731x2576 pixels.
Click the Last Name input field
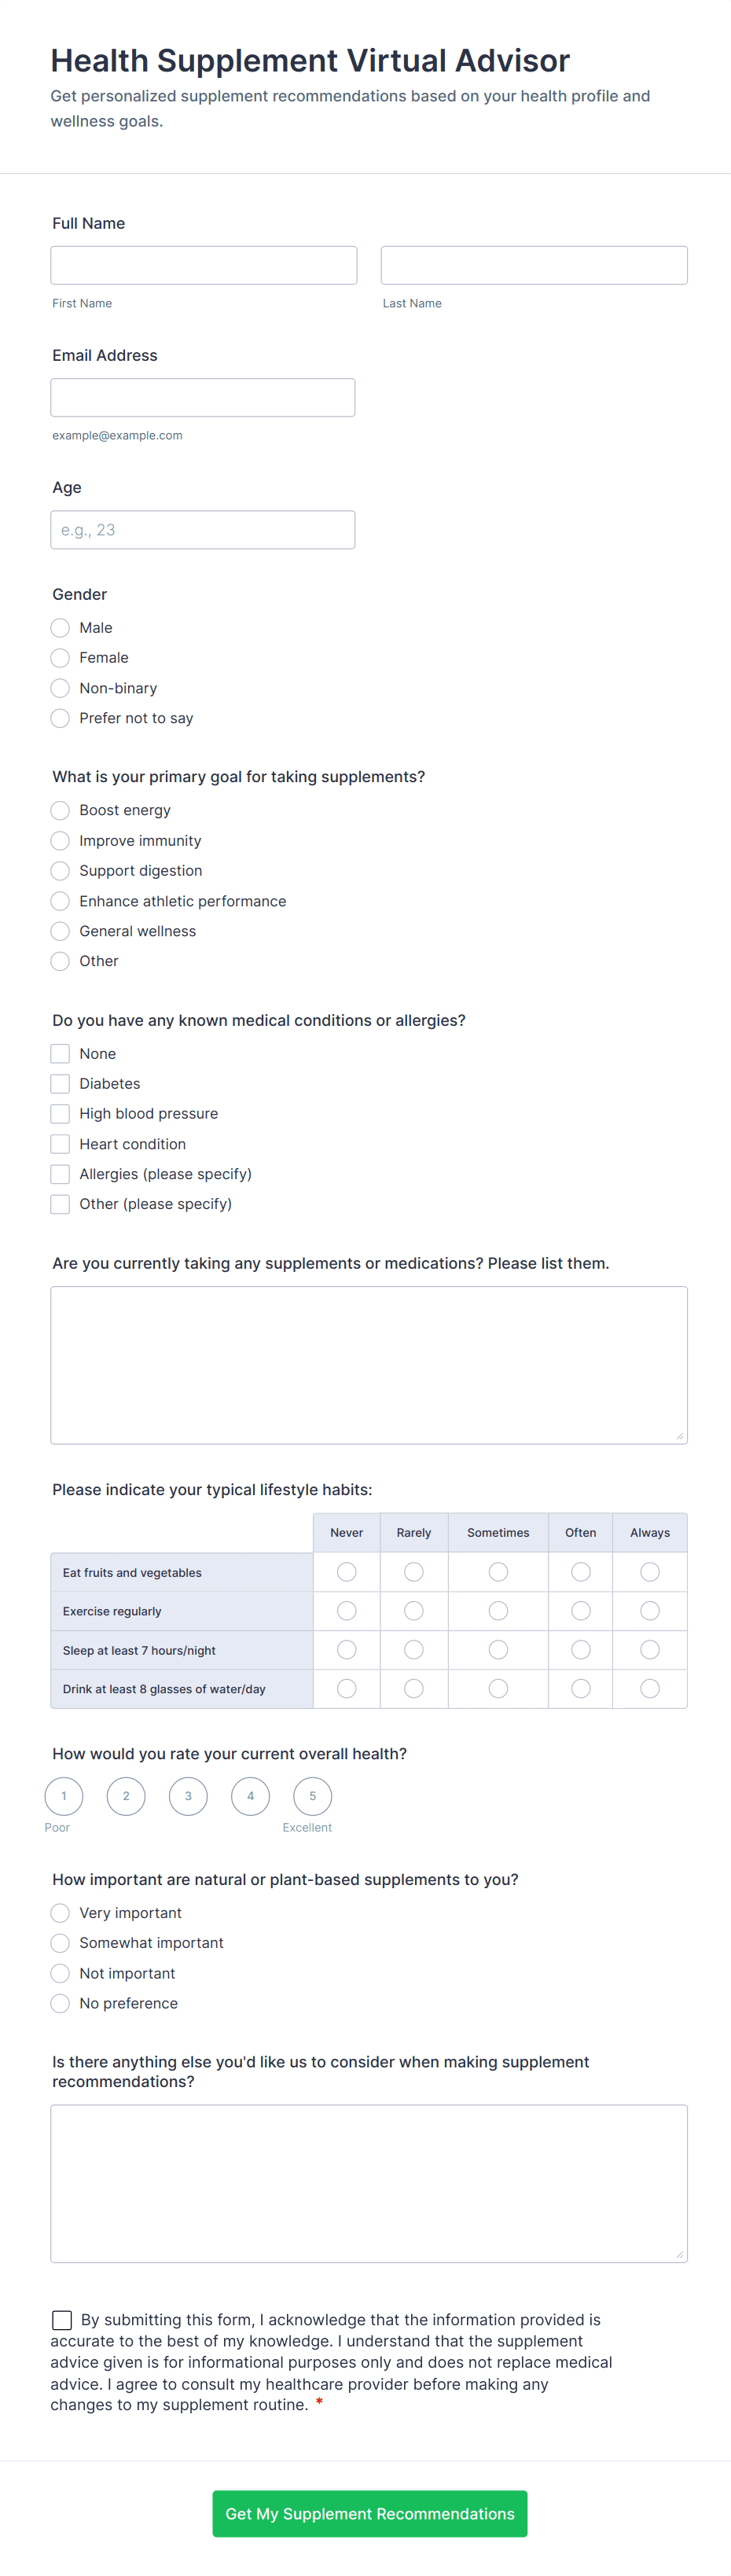click(x=533, y=265)
